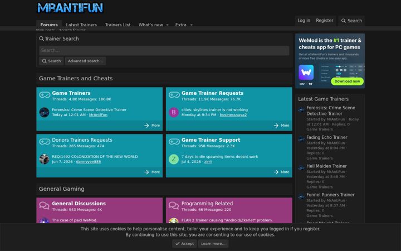
Task: Open the Forums tab
Action: [49, 25]
